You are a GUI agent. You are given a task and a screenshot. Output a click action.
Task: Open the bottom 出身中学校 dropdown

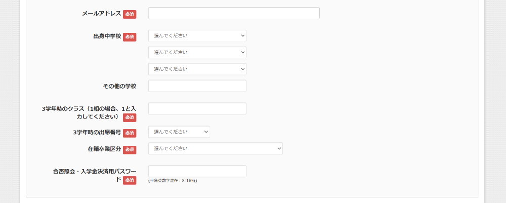pos(197,69)
